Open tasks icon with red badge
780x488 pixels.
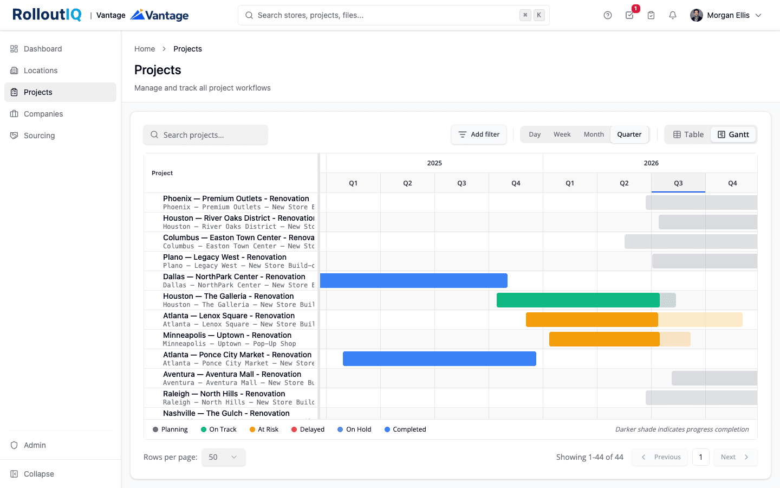click(x=629, y=15)
